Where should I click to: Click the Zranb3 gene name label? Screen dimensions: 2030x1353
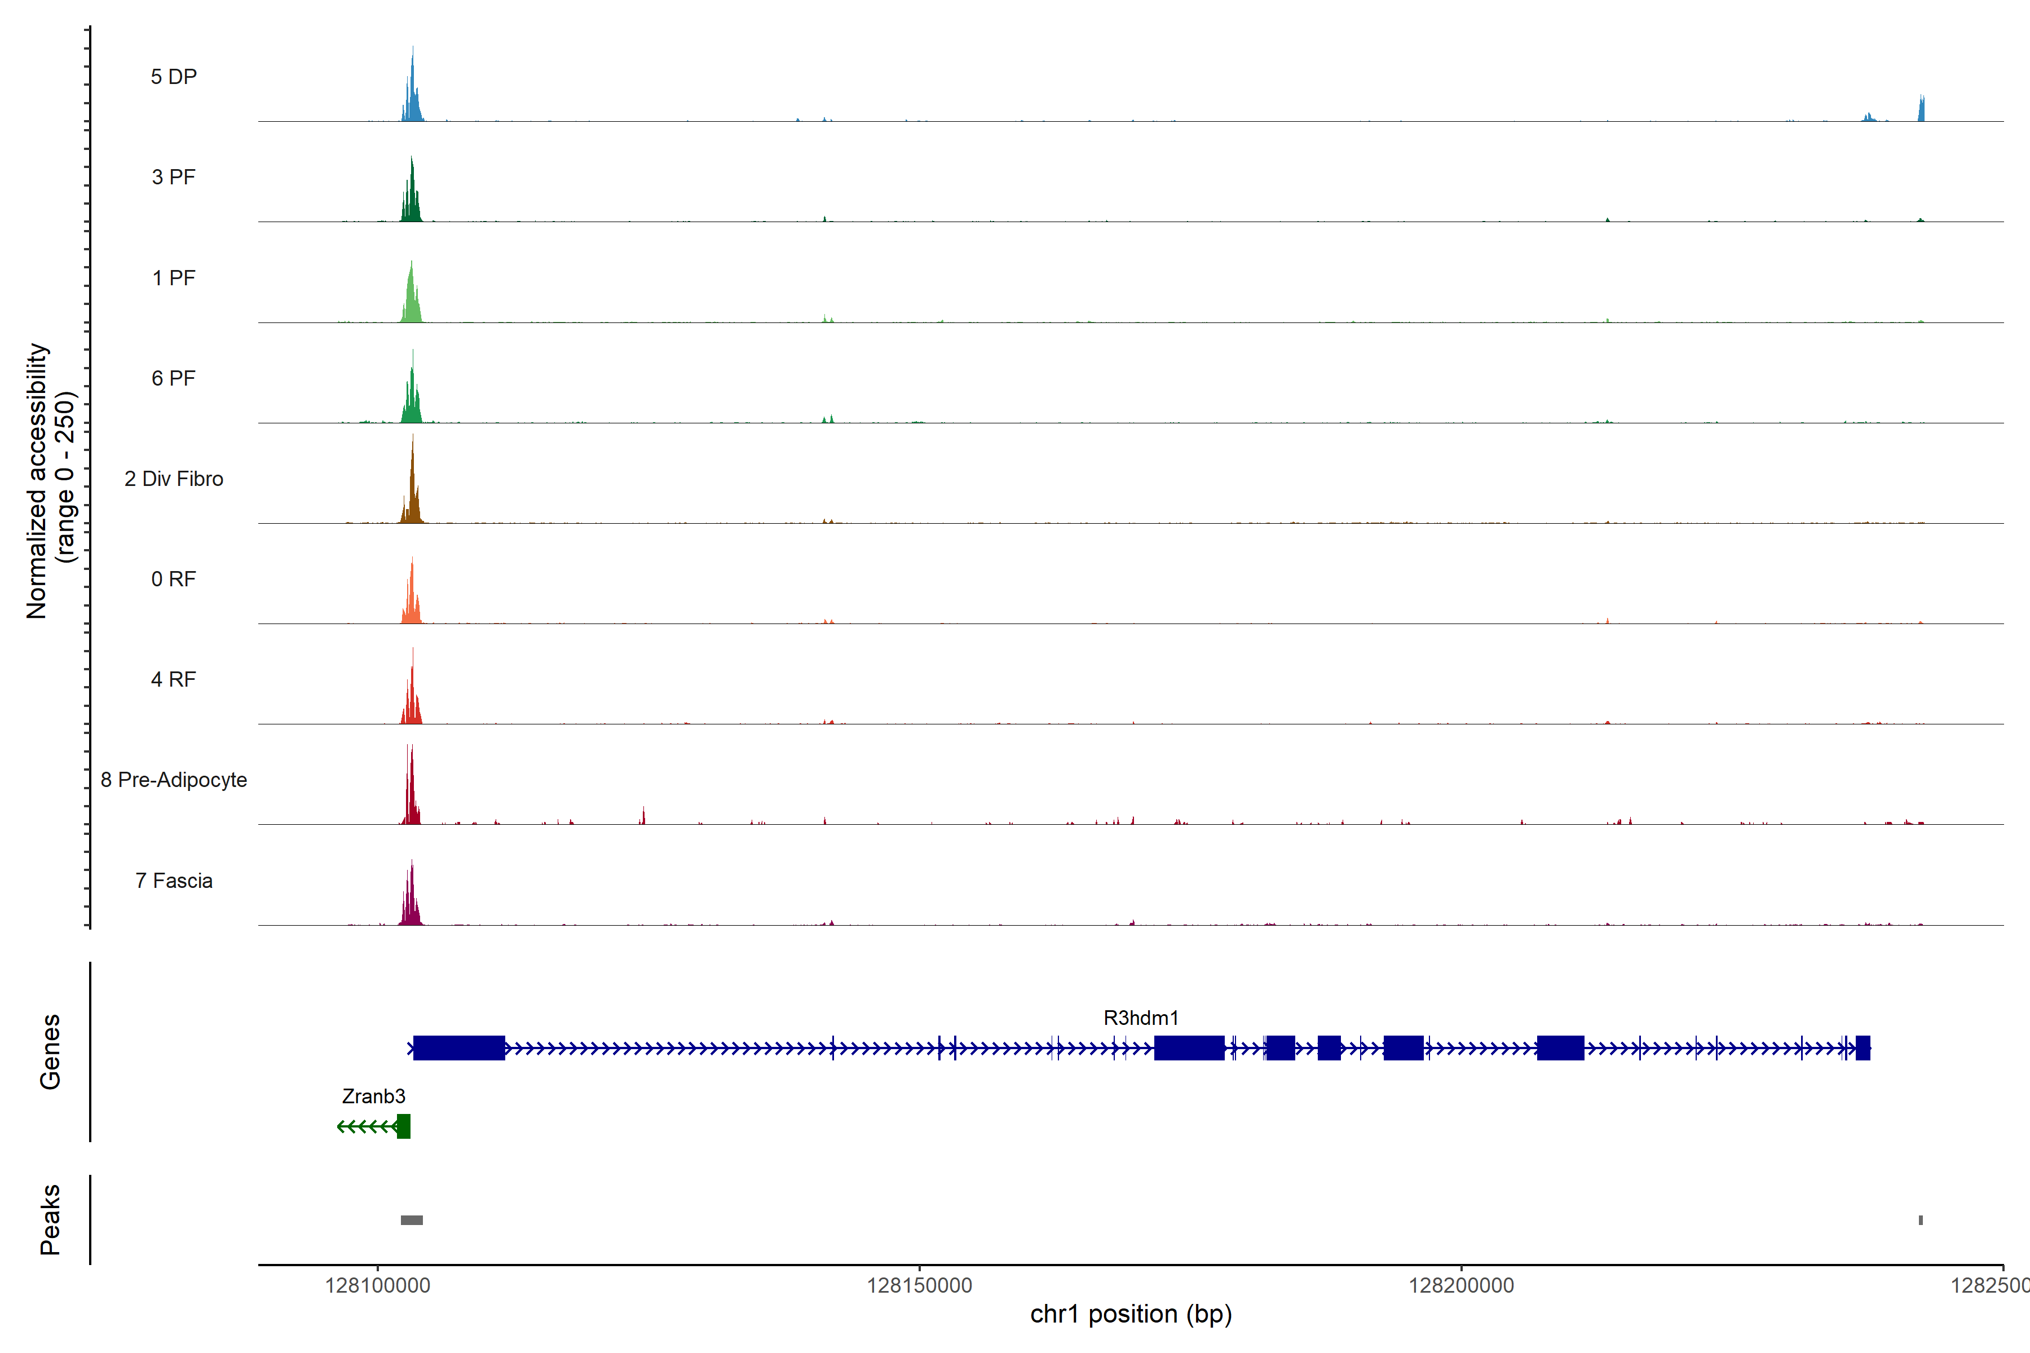tap(373, 1096)
